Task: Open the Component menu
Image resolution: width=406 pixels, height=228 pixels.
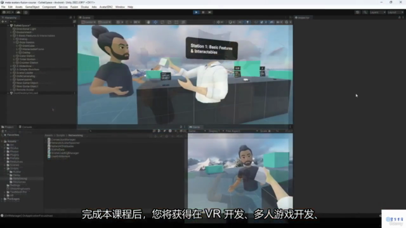Action: click(x=49, y=7)
